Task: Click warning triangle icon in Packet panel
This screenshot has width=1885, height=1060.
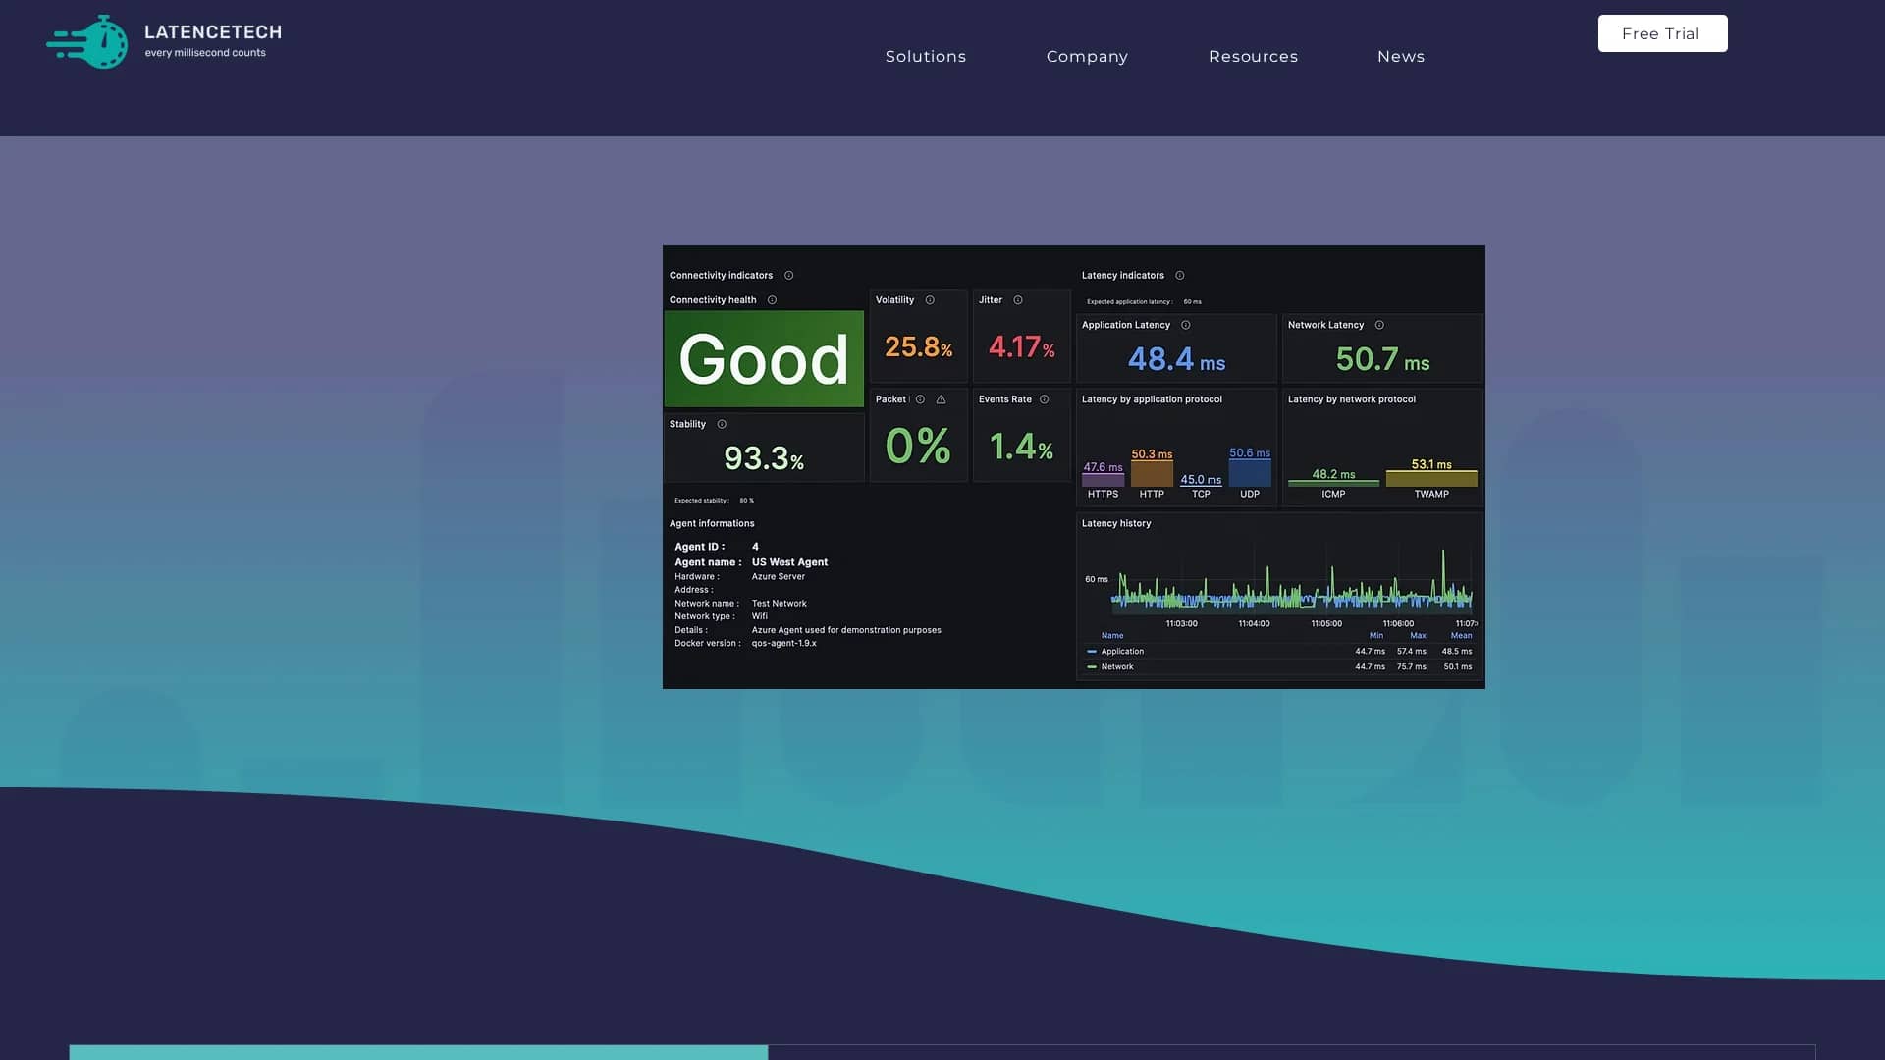Action: click(941, 399)
